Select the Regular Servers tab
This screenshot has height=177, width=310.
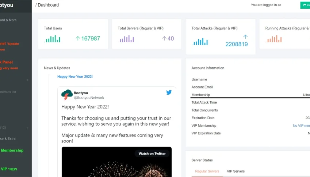click(x=207, y=171)
